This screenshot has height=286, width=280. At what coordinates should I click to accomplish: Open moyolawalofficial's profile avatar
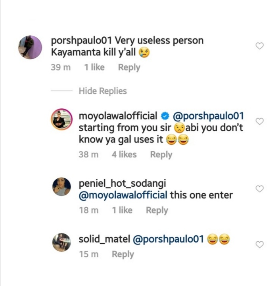pyautogui.click(x=61, y=119)
